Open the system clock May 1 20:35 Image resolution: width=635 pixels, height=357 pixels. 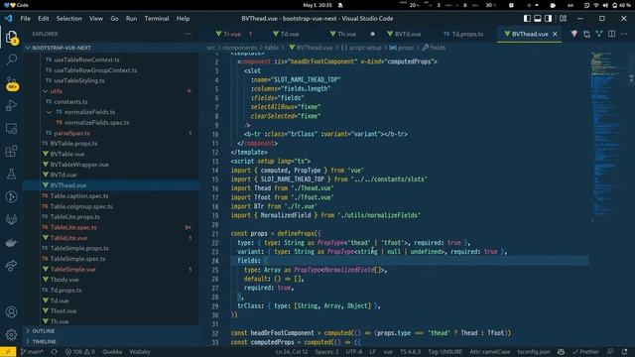click(x=317, y=5)
